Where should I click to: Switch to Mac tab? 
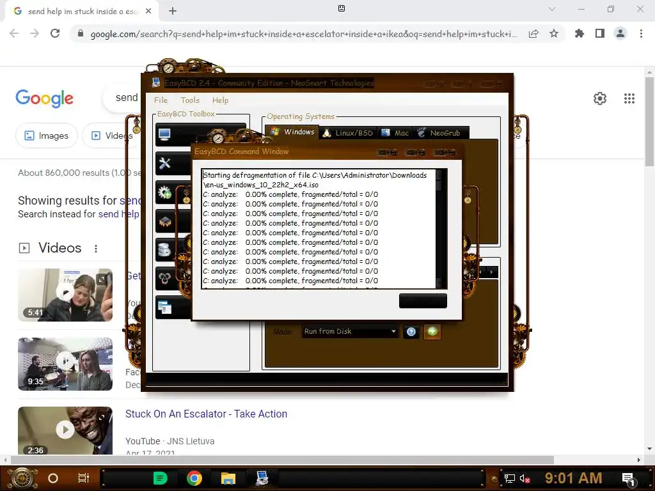pyautogui.click(x=395, y=133)
